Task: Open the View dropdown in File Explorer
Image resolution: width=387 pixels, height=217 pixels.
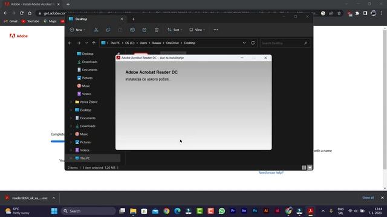Action: (197, 30)
